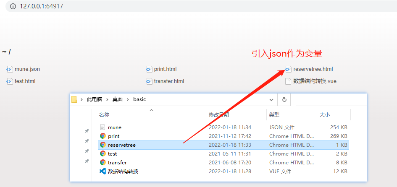Sort files by 名称 column
The height and width of the screenshot is (187, 397).
coord(104,115)
